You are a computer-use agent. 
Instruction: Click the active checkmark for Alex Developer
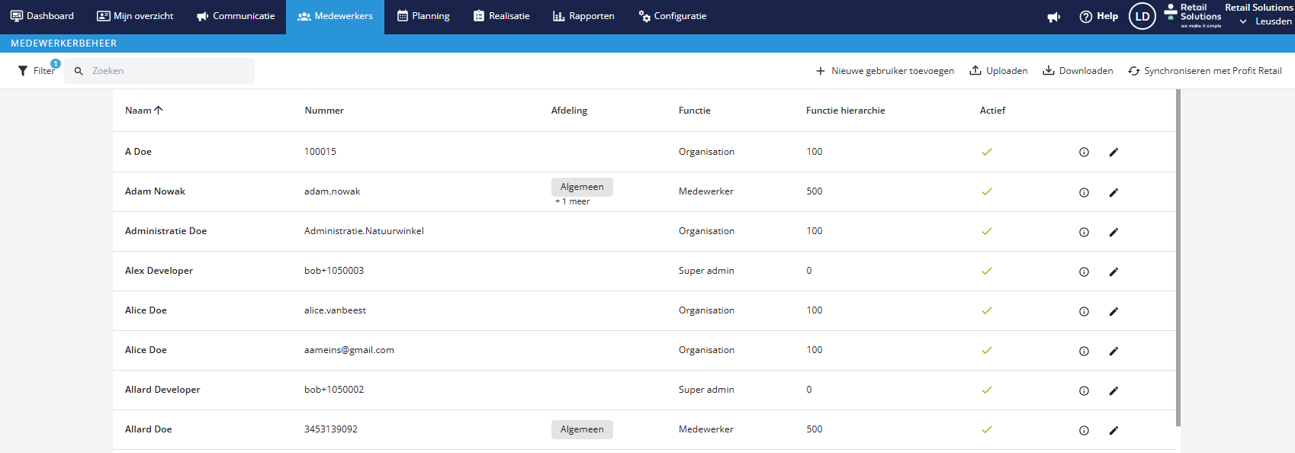987,271
